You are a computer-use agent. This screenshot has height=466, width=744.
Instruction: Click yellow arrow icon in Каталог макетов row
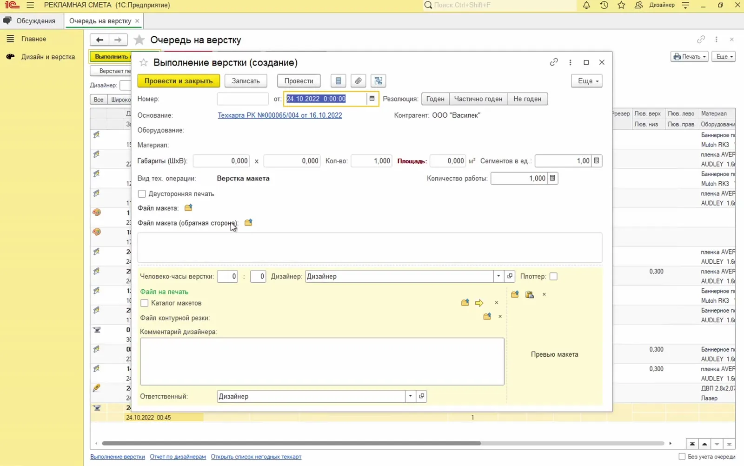click(479, 303)
